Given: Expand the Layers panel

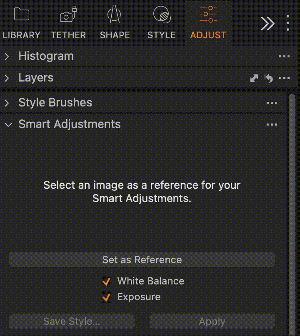Looking at the screenshot, I should [x=7, y=78].
